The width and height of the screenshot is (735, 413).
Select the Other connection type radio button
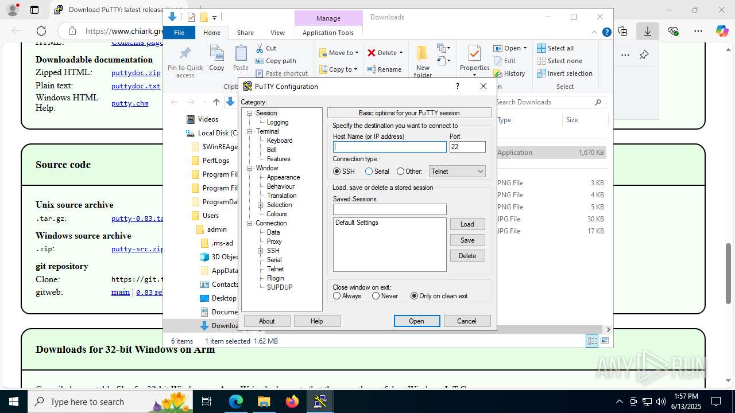click(x=400, y=172)
